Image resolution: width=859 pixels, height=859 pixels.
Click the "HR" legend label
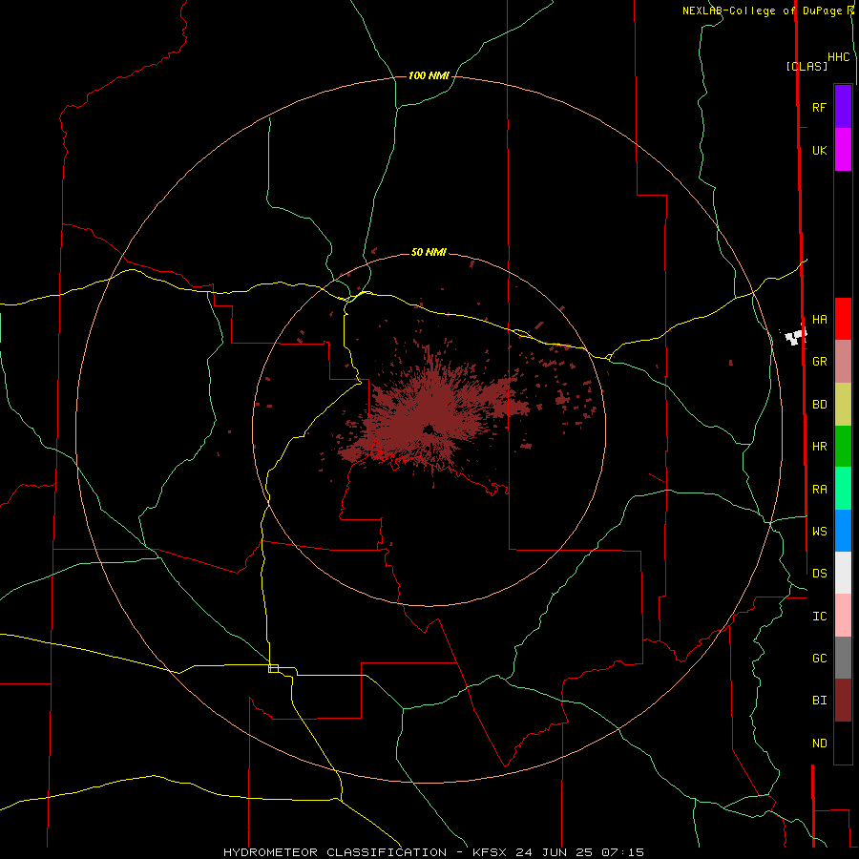pos(819,447)
